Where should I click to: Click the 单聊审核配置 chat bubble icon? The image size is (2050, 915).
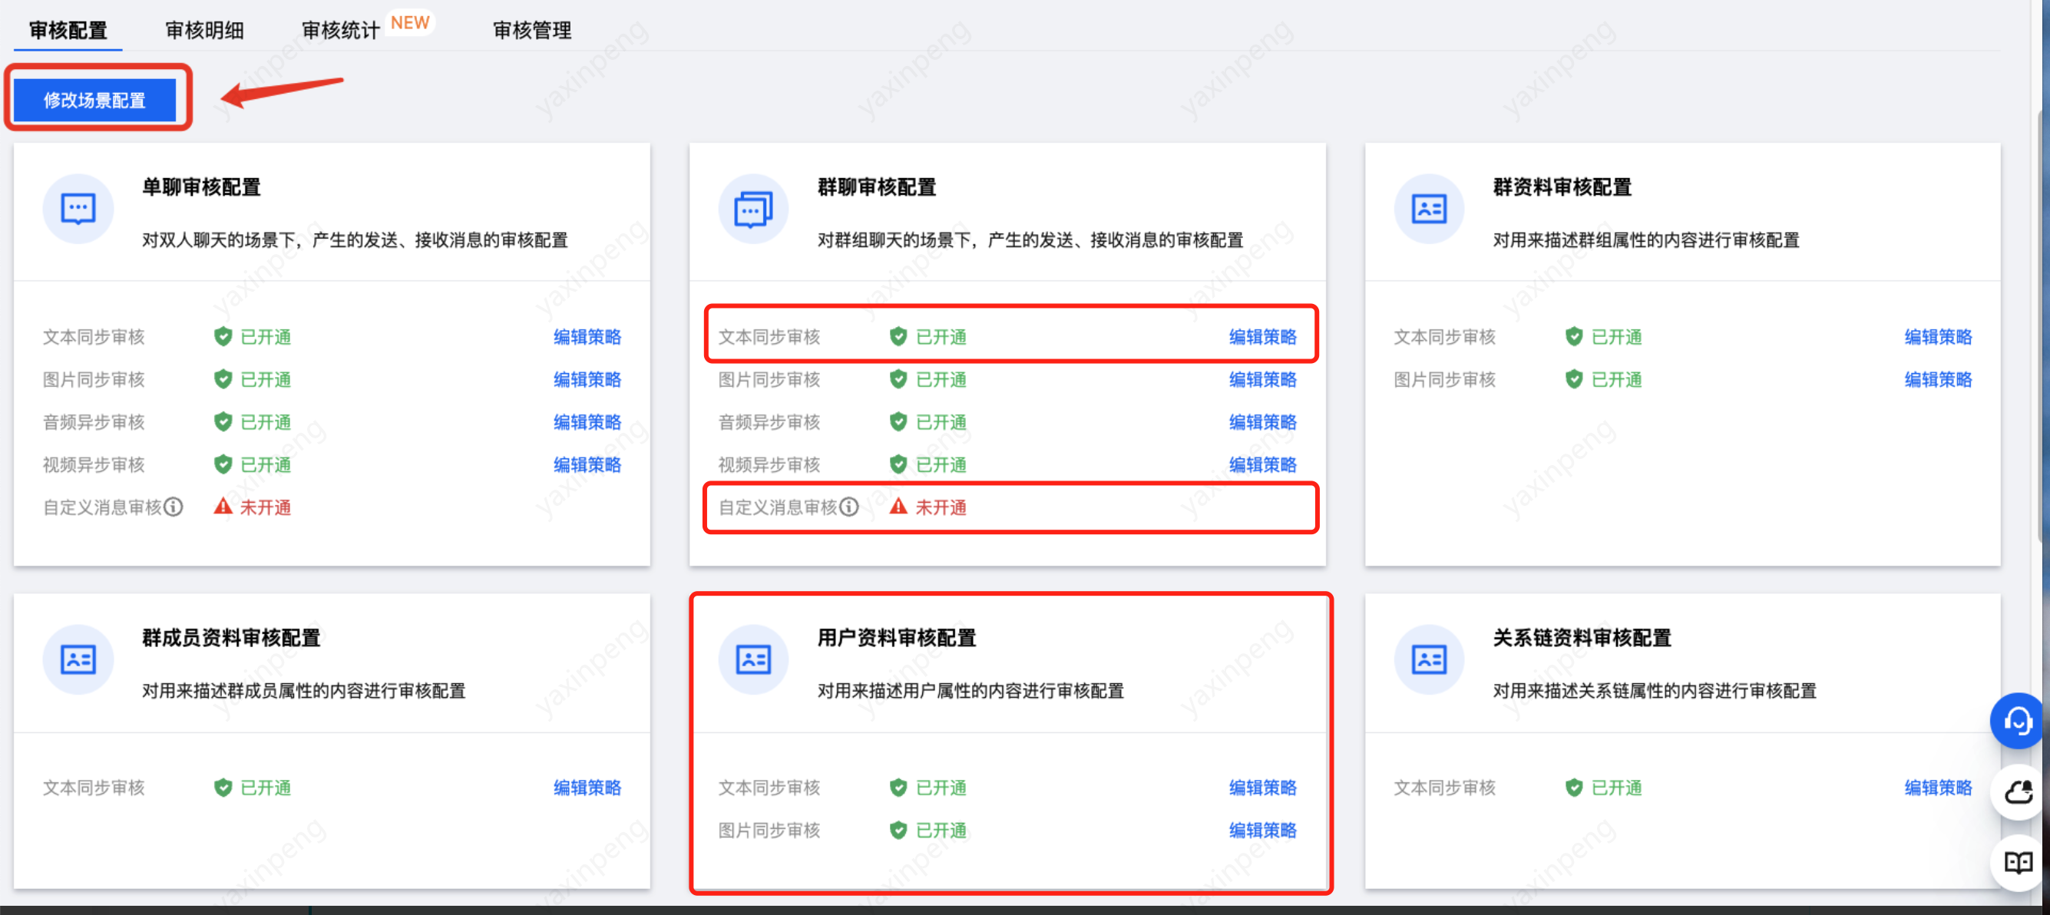78,210
